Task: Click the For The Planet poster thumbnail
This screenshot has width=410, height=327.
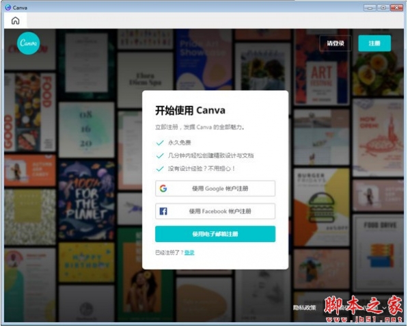Action: [x=87, y=200]
